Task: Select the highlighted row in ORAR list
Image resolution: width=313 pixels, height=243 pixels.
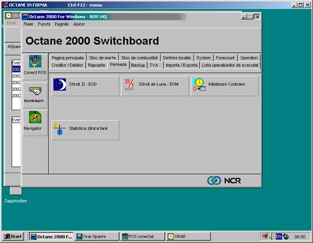Action: pyautogui.click(x=16, y=70)
